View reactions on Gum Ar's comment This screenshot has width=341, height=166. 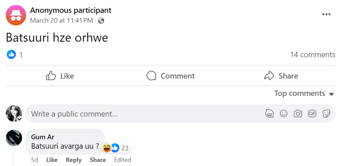(x=116, y=148)
